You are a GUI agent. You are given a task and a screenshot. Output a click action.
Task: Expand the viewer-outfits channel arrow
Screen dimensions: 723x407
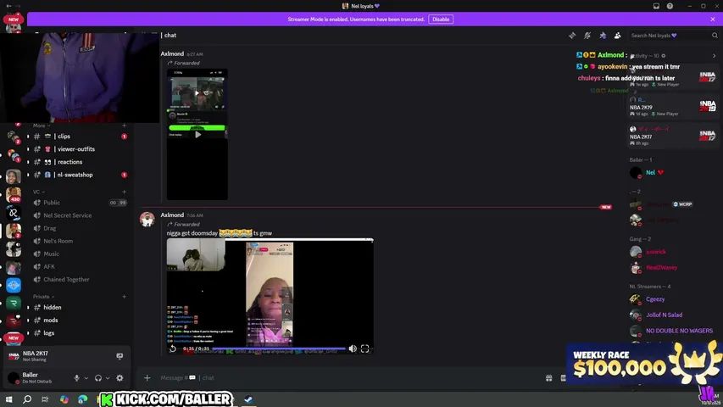pyautogui.click(x=28, y=149)
